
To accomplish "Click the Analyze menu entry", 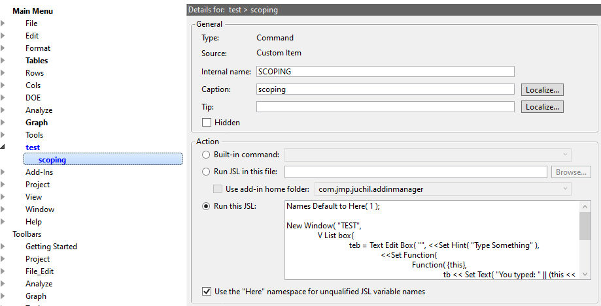I will point(39,110).
